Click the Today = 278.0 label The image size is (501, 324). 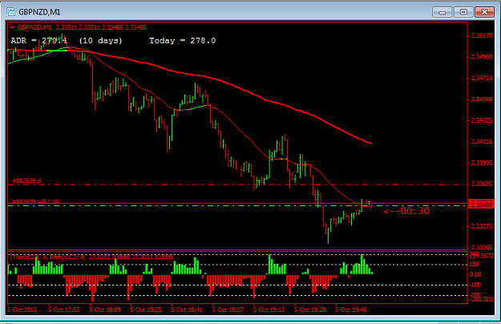tap(183, 41)
